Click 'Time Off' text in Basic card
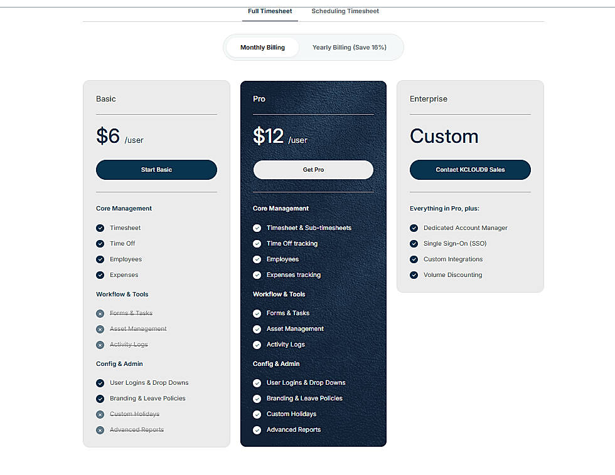 [x=122, y=244]
